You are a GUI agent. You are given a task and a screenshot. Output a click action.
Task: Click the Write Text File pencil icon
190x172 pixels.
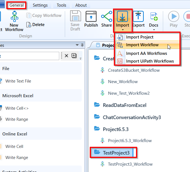point(1,81)
